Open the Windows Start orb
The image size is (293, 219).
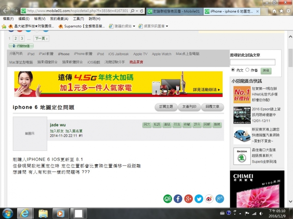coord(7,213)
